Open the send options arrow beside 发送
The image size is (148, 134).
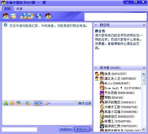(91, 129)
